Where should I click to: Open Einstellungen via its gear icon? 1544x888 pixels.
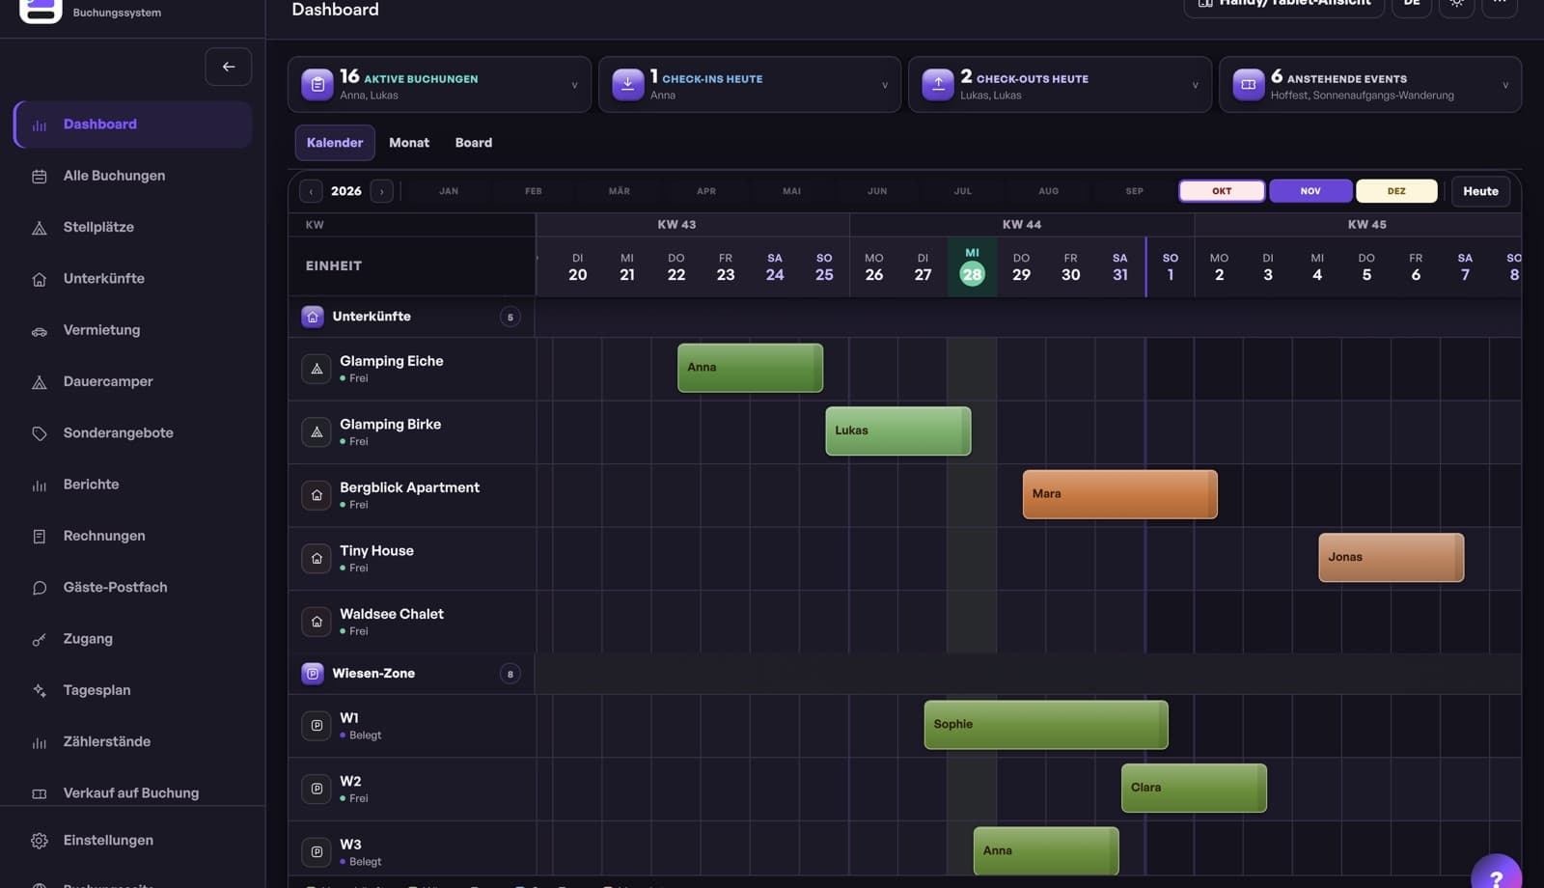coord(40,841)
